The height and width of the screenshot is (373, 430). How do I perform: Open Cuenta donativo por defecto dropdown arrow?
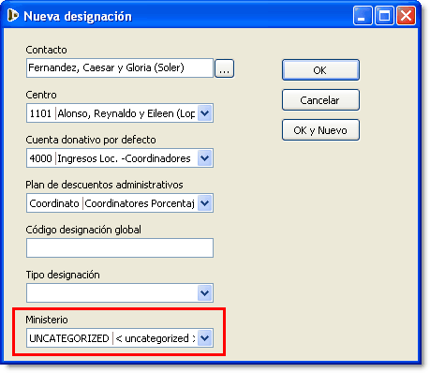pyautogui.click(x=205, y=158)
